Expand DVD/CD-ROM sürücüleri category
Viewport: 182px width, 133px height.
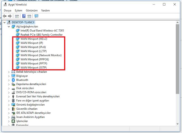point(9,93)
